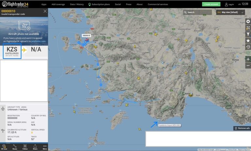Image resolution: width=251 pixels, height=151 pixels.
Task: Toggle Follow aircraft mode
Action: tap(25, 147)
